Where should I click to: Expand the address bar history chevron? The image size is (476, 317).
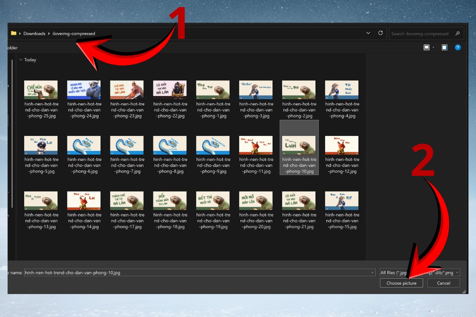(368, 33)
